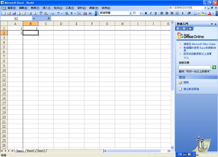The height and width of the screenshot is (157, 218).
Task: Click the Excel latest news link
Action: [200, 49]
